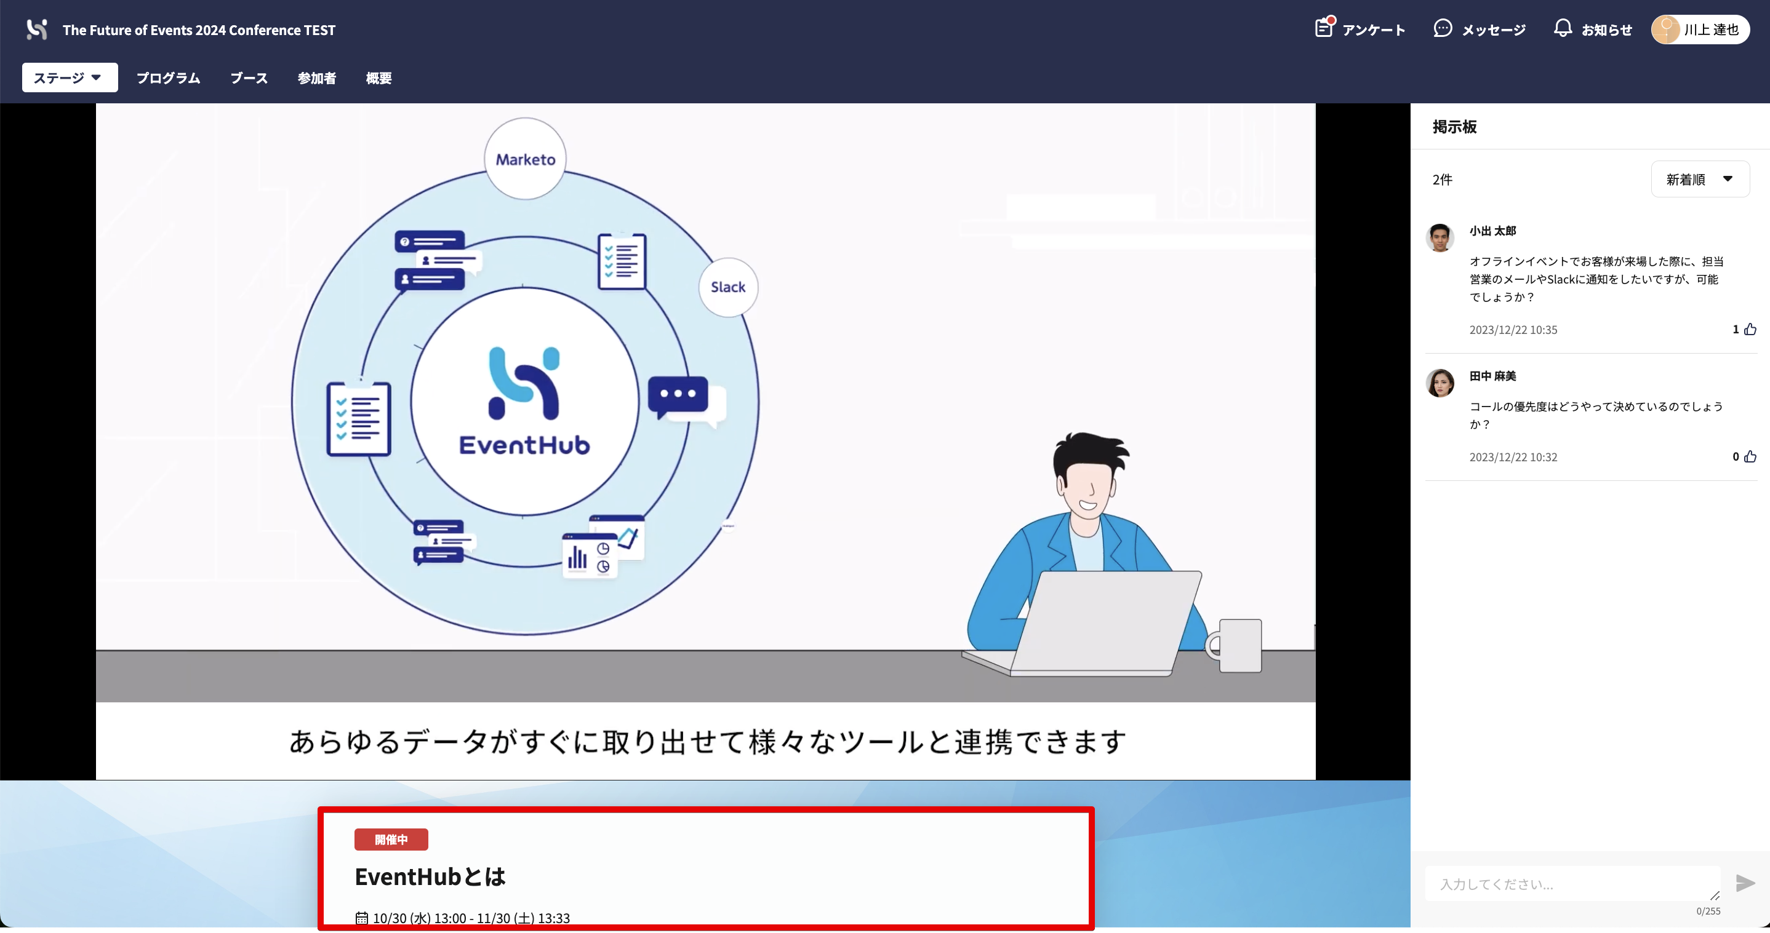Viewport: 1770px width, 933px height.
Task: Click the EventHub logo in the header
Action: pos(36,30)
